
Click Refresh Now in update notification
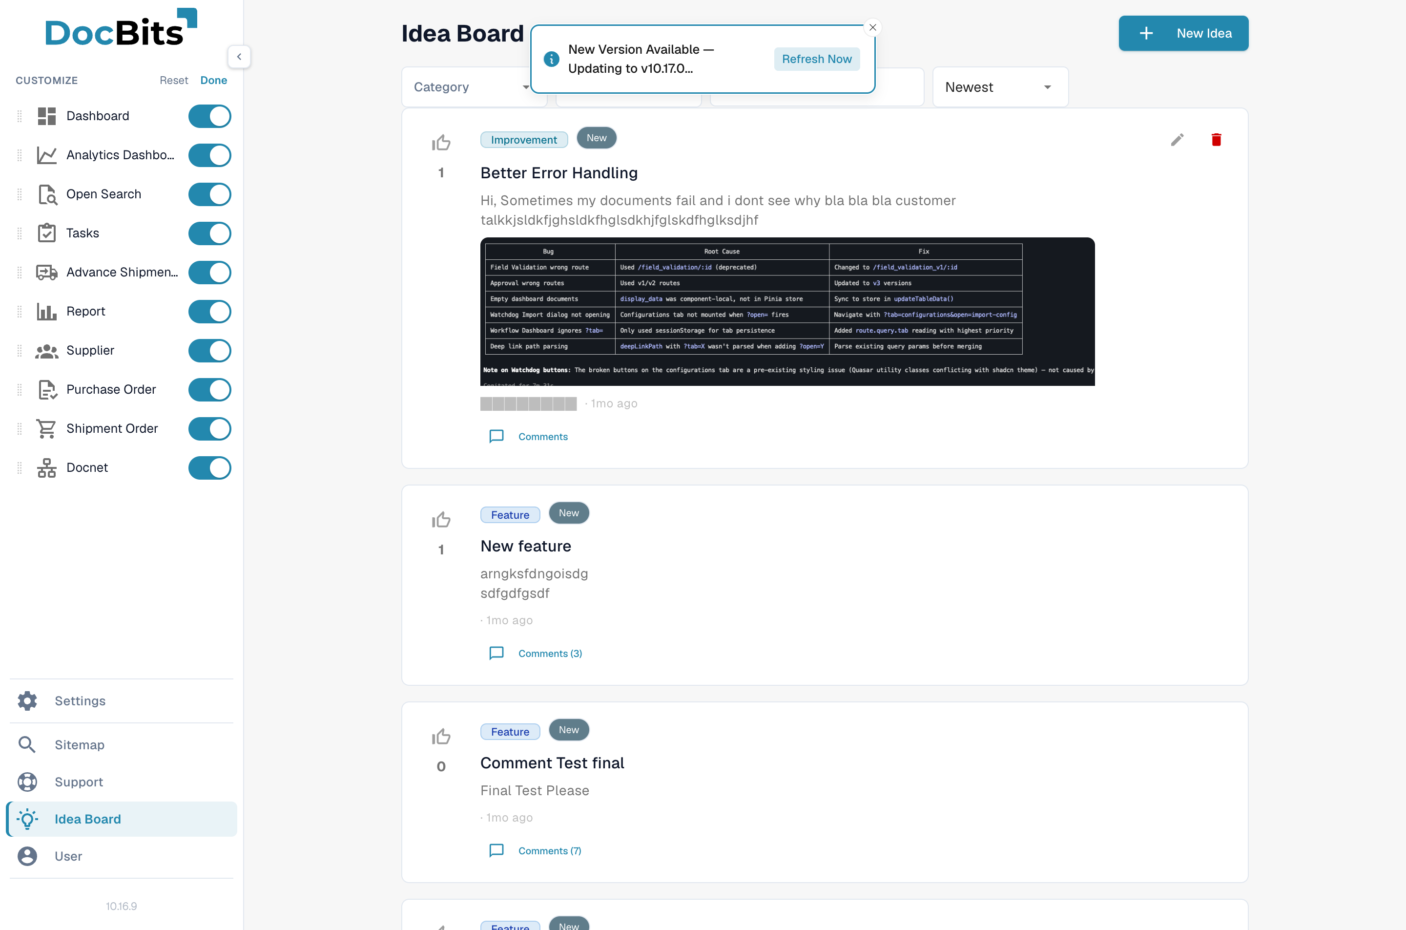tap(817, 59)
